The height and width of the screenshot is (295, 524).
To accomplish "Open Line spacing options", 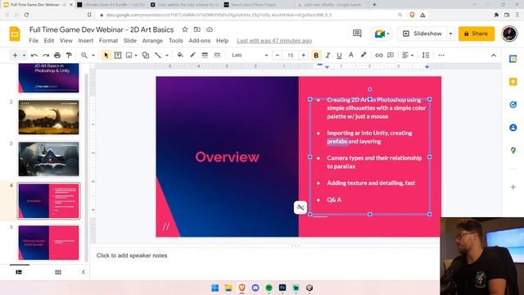I will 426,55.
